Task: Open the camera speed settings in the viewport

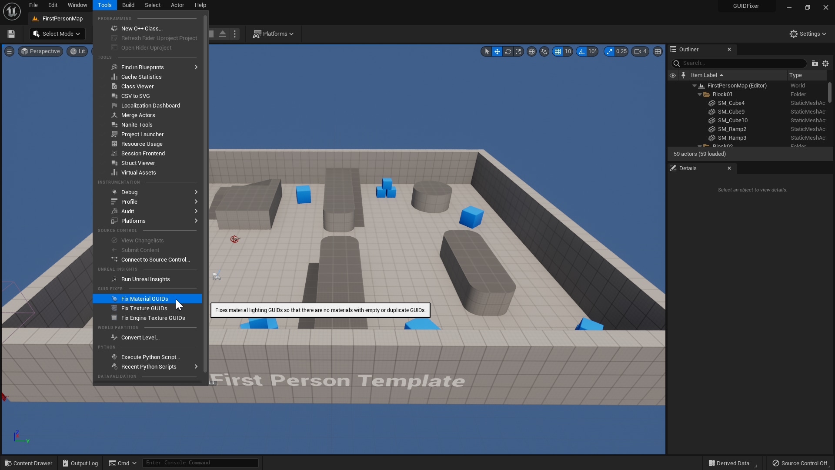Action: [x=639, y=51]
